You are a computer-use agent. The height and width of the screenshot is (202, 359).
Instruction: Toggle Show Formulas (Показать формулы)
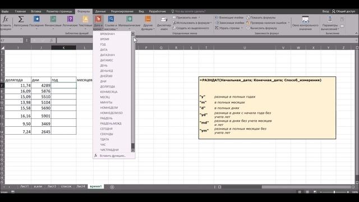(261, 17)
